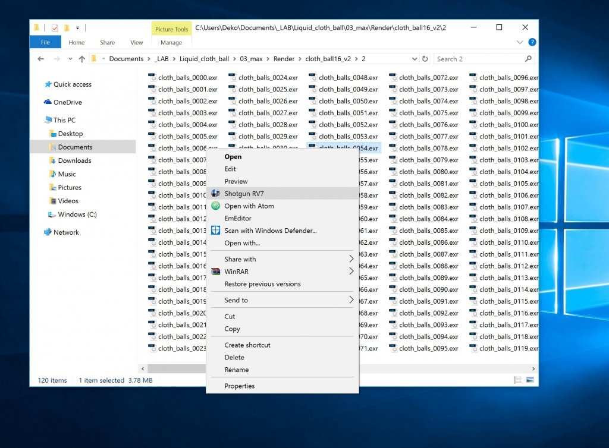Click the file icon of cloth_balls_0000.exr
Screen dimensions: 609x448
[x=152, y=77]
